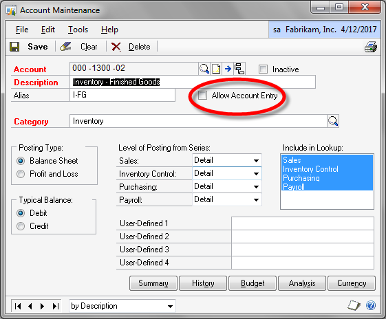
Task: Enable the Allow Account Entry checkbox
Action: click(x=202, y=96)
